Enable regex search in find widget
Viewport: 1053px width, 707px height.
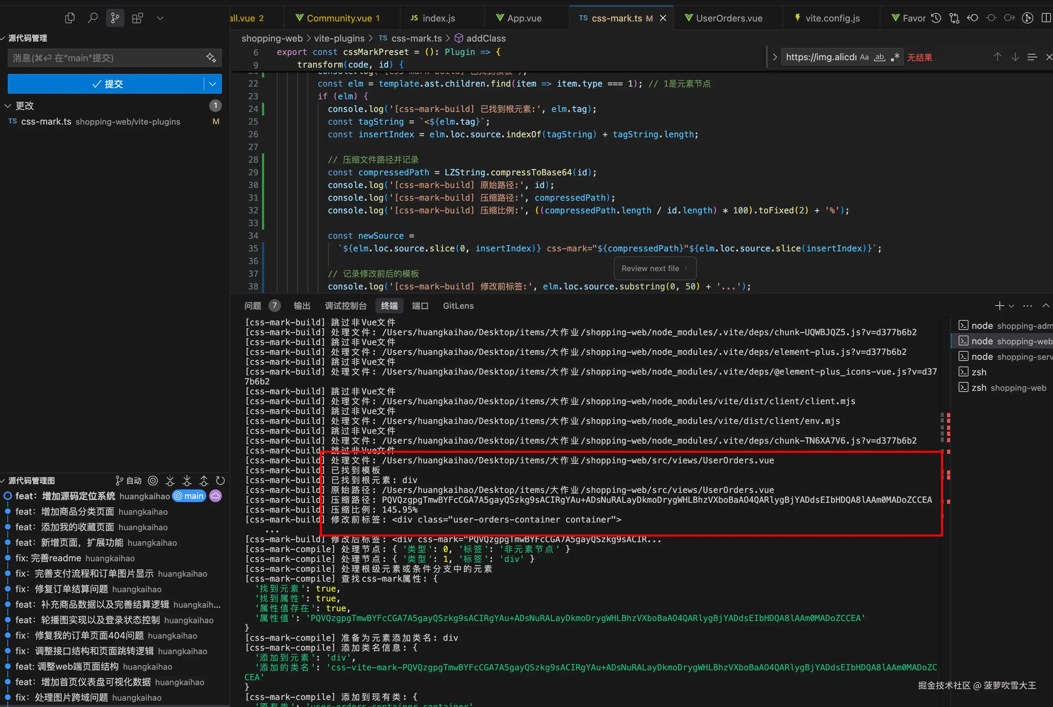[x=895, y=57]
